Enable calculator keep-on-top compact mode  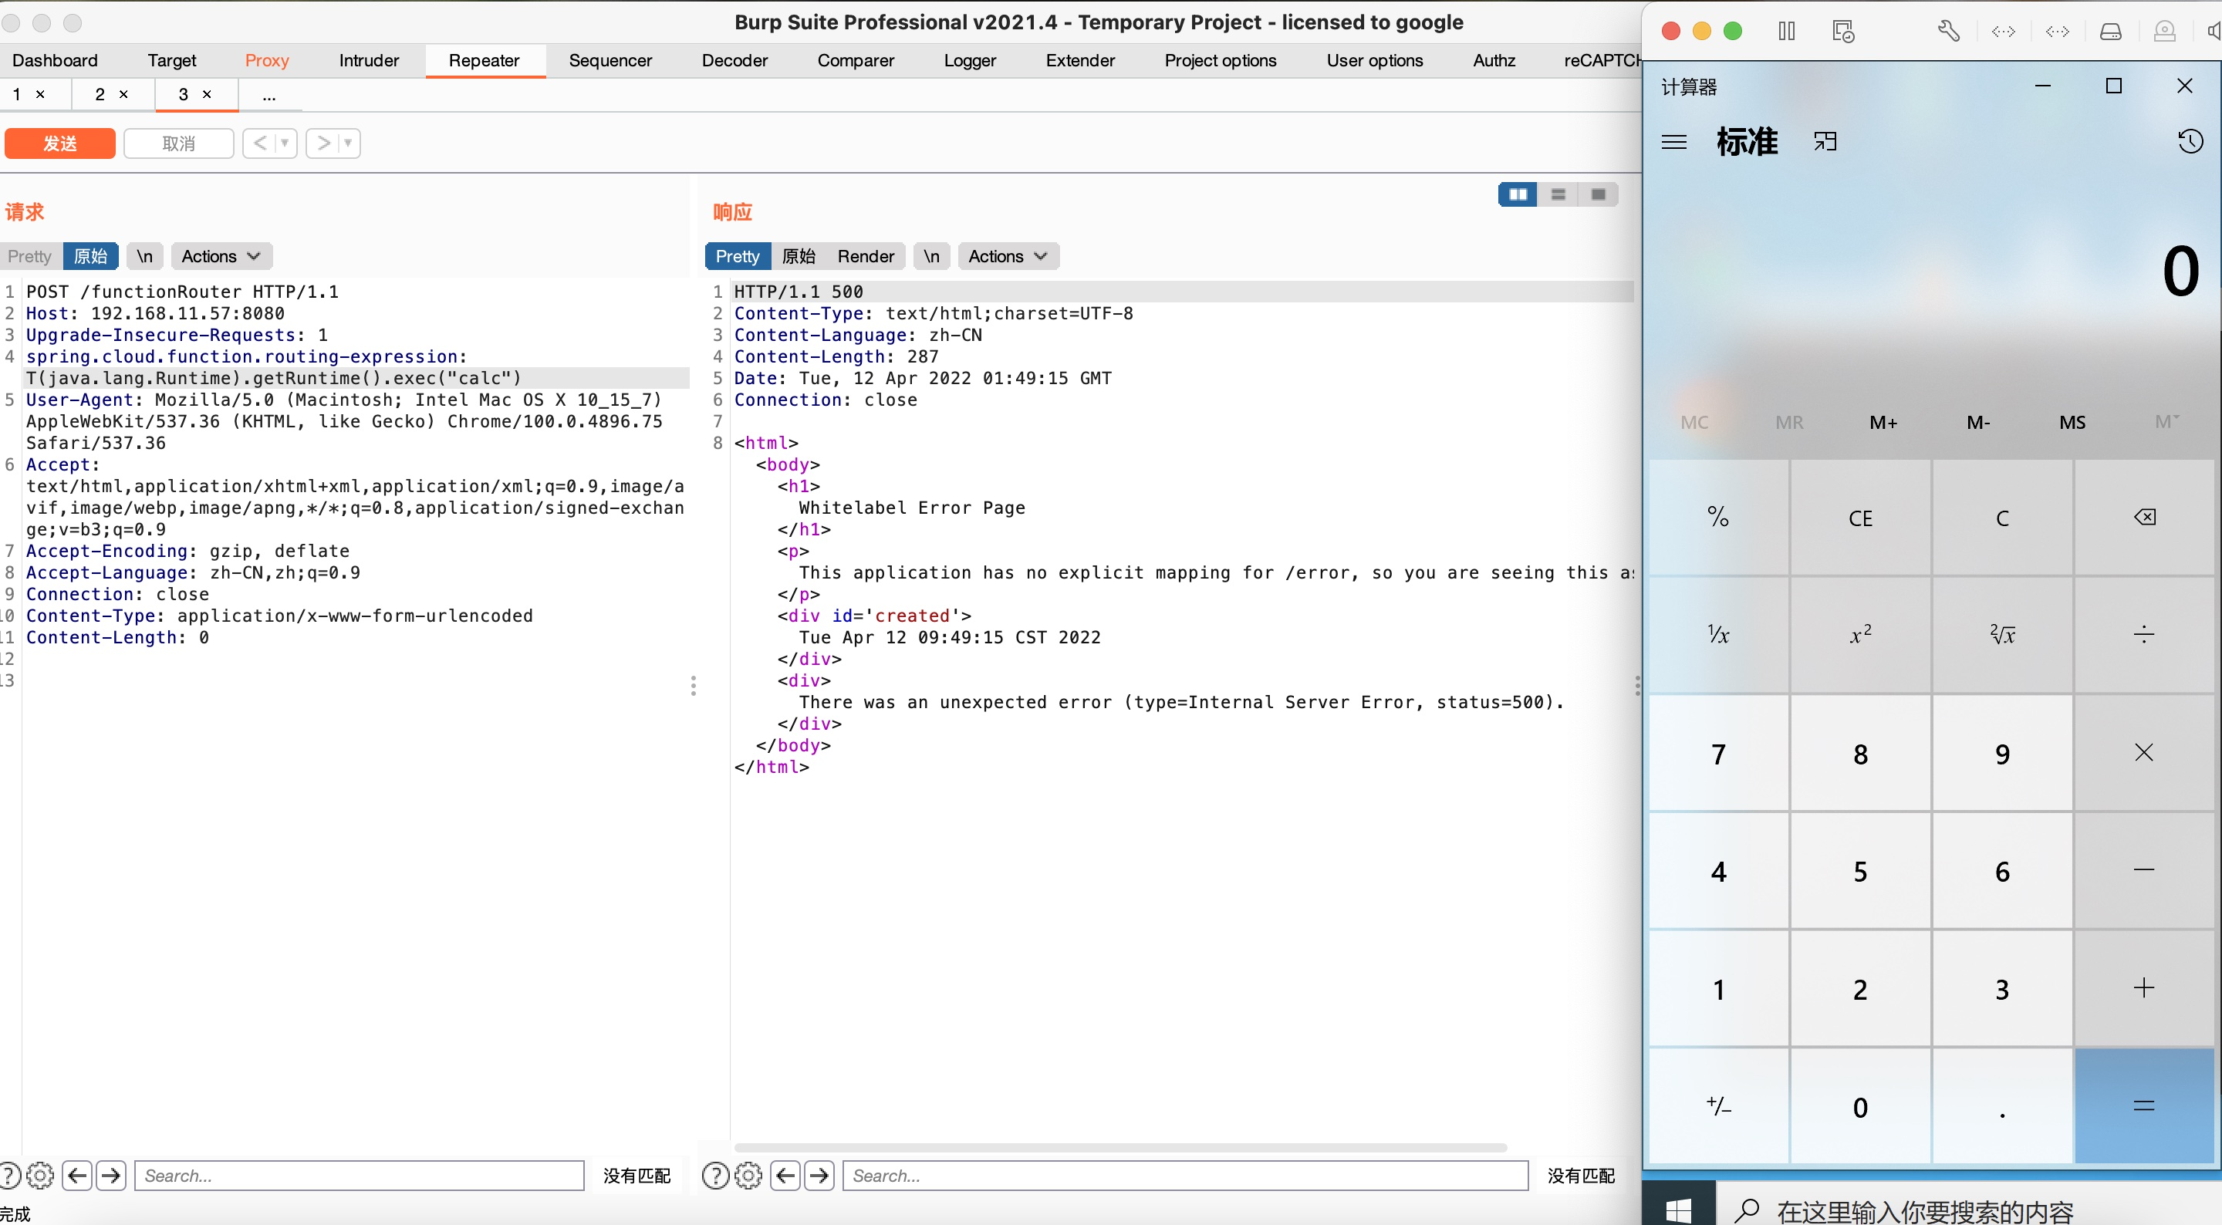tap(1825, 140)
